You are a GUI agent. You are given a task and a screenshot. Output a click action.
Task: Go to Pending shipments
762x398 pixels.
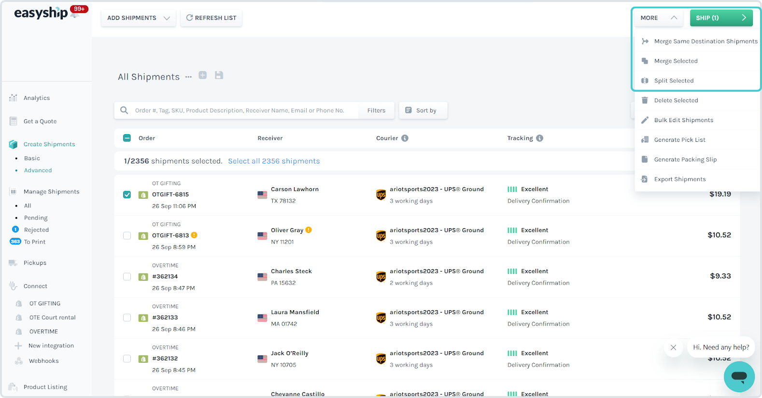click(x=36, y=218)
